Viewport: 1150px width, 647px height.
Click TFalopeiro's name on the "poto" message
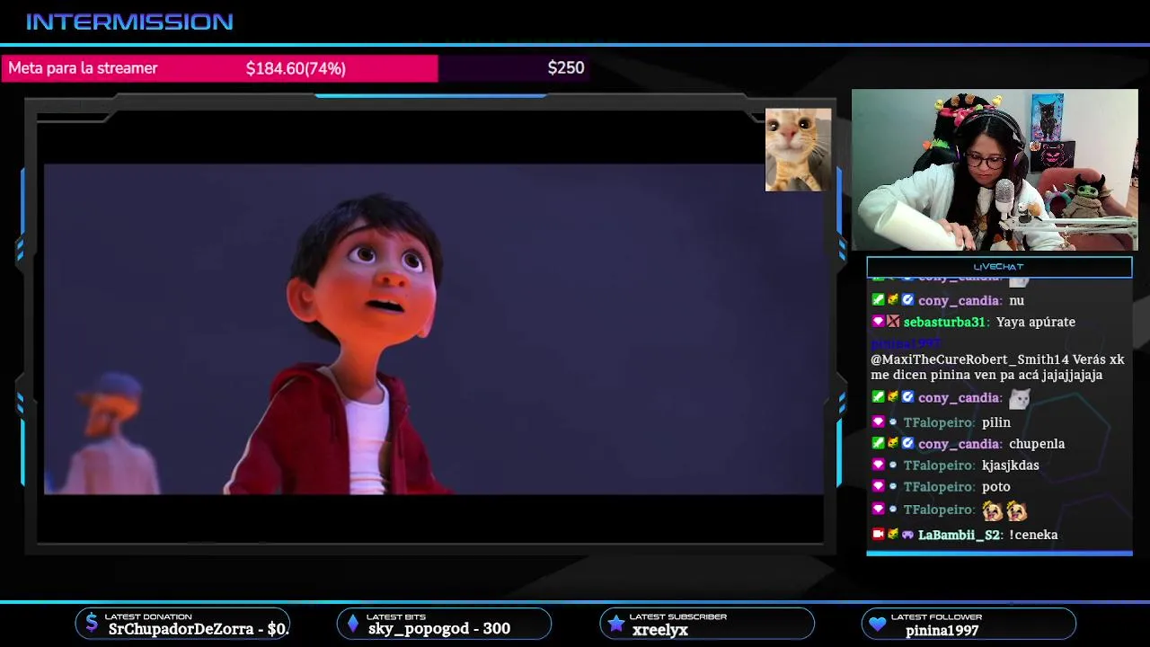(x=938, y=487)
